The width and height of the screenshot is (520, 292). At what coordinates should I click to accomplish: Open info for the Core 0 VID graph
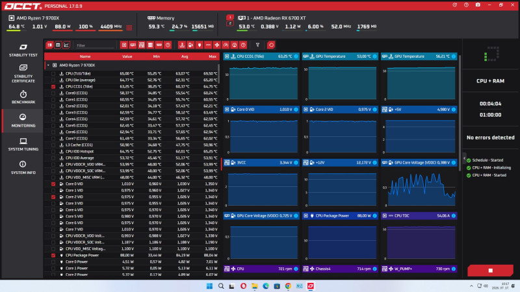(296, 109)
